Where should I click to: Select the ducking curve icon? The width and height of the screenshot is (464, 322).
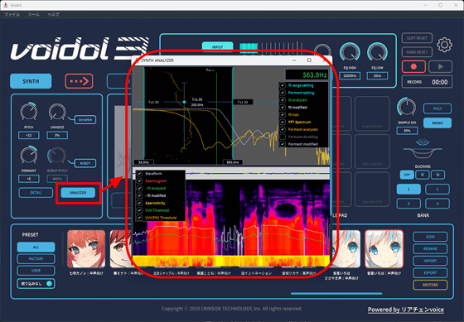[423, 149]
